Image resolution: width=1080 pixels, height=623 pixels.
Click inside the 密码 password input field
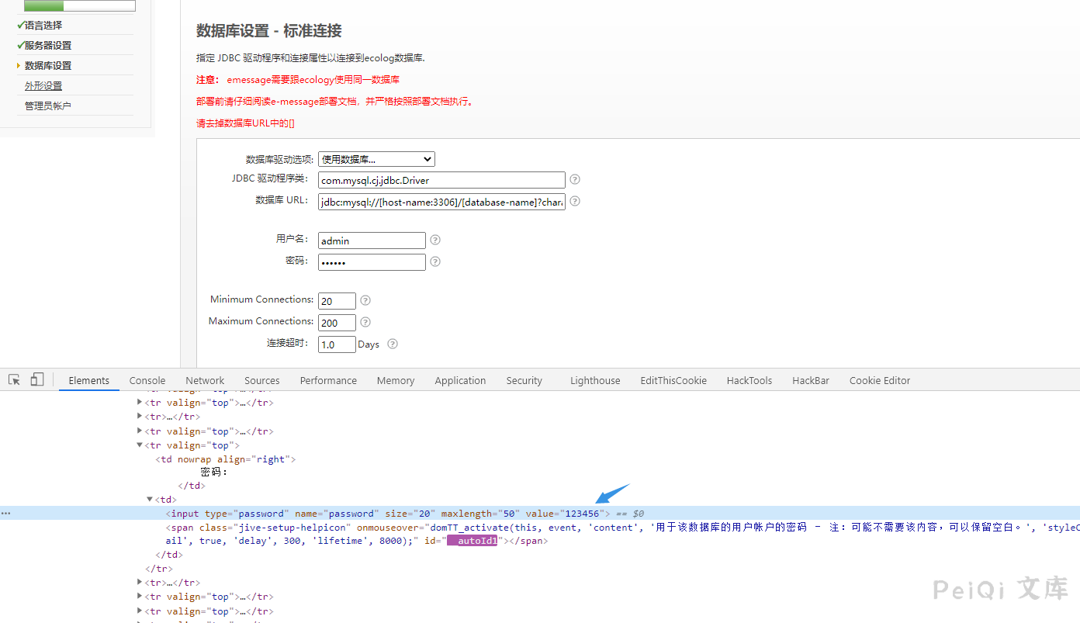pos(371,261)
